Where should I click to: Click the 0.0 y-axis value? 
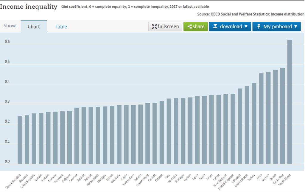7,161
